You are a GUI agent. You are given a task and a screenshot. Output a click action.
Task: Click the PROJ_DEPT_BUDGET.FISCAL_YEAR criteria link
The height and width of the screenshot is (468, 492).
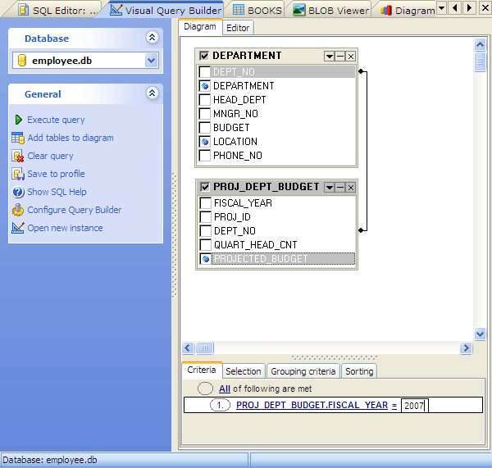[x=312, y=405]
